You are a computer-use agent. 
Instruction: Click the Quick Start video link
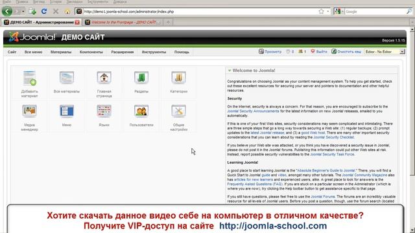click(282, 175)
